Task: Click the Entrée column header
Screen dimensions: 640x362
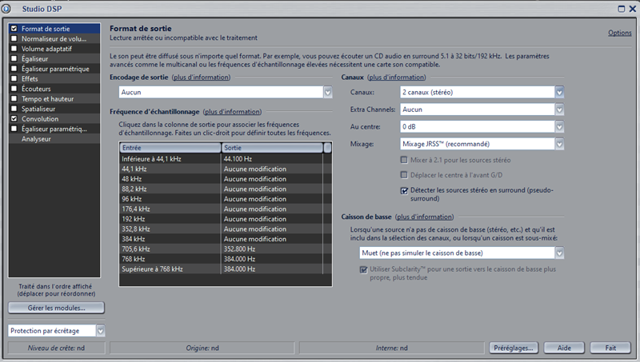Action: (170, 148)
